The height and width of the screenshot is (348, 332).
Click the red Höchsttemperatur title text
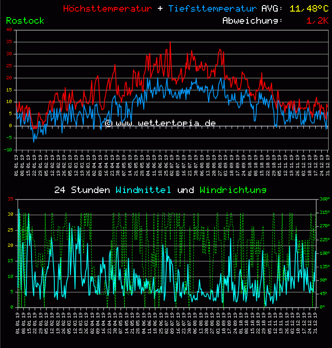coord(107,9)
